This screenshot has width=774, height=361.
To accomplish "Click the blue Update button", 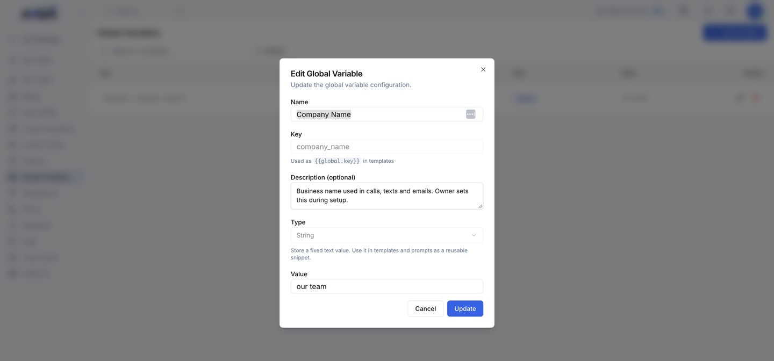I will [x=465, y=308].
